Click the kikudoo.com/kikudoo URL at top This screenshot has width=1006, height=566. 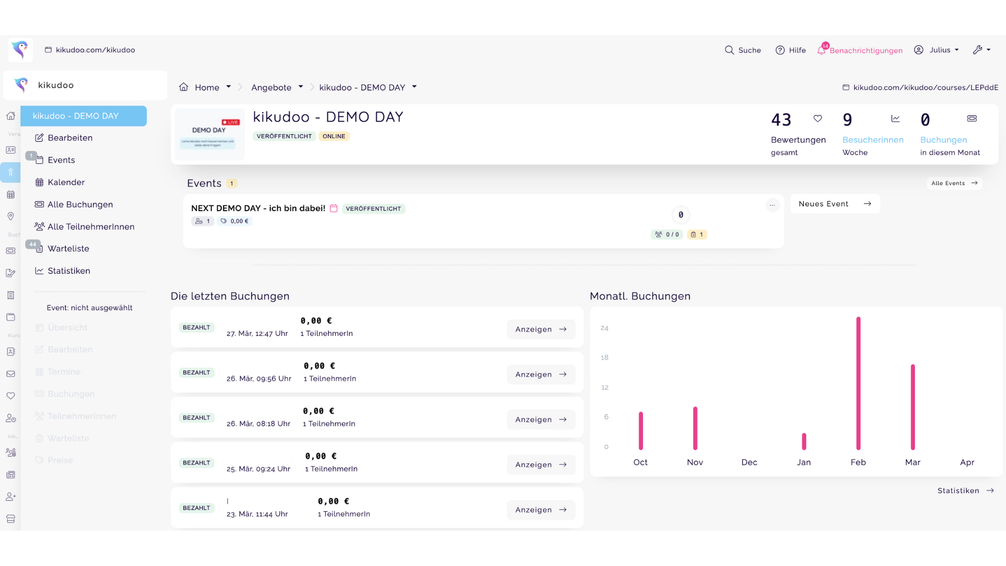click(90, 50)
